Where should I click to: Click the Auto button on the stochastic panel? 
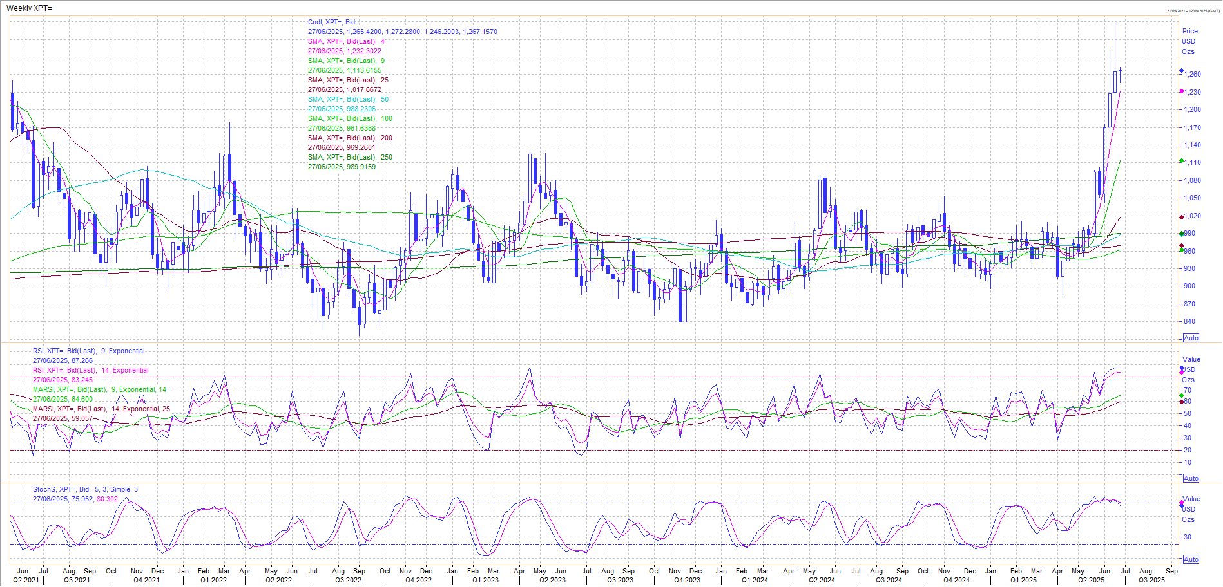1191,559
